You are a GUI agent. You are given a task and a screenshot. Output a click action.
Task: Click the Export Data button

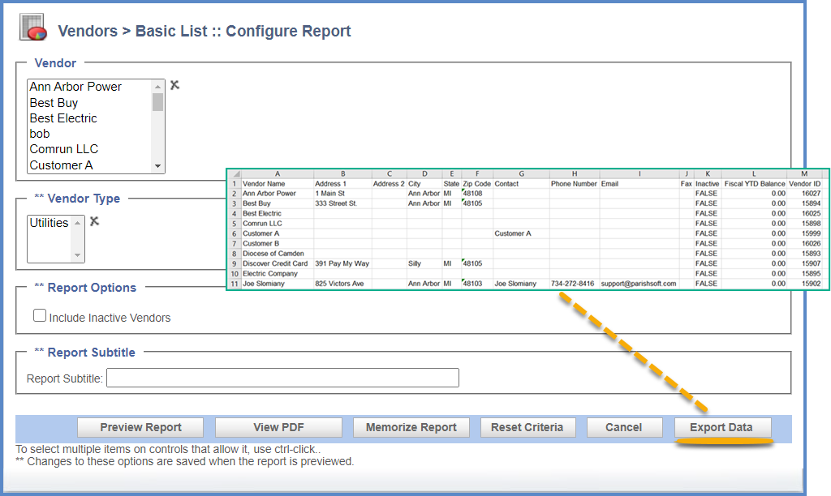(x=722, y=427)
